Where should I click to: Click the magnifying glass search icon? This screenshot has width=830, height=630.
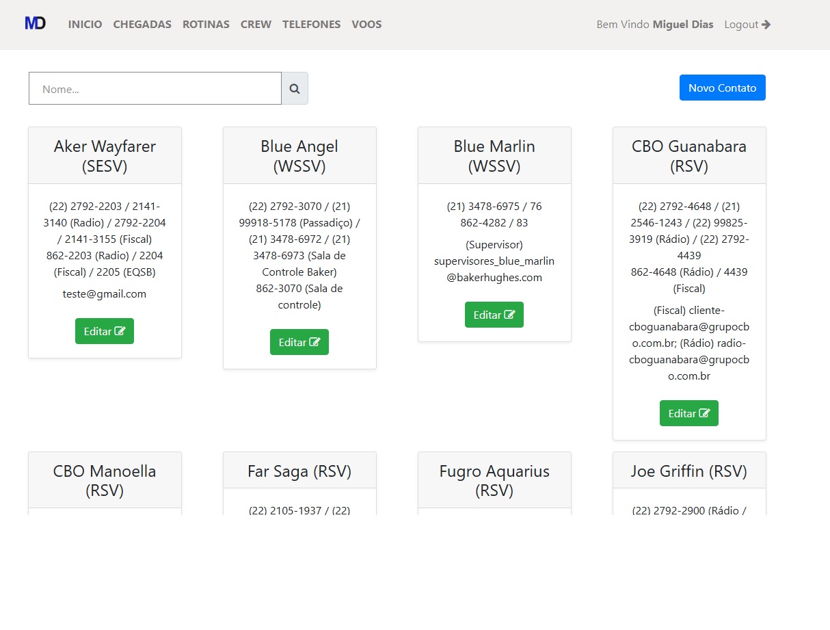coord(295,89)
